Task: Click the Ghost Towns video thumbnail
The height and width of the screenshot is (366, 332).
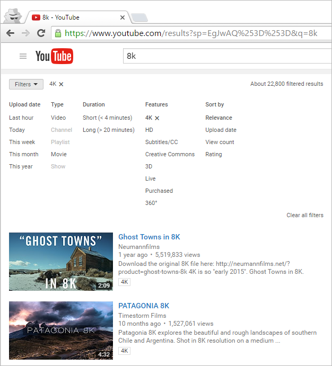Action: tap(61, 262)
